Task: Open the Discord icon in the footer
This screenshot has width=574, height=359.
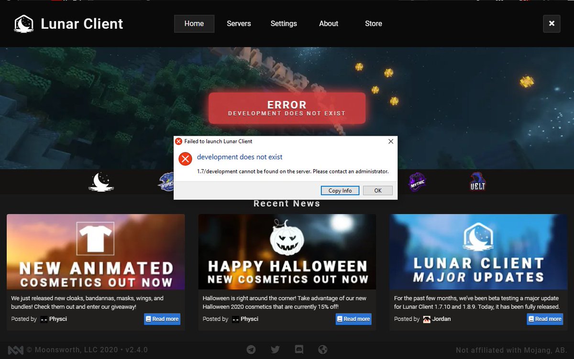Action: [299, 349]
